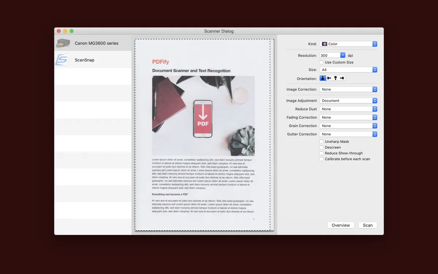Click the Fading Correction label
Image resolution: width=438 pixels, height=274 pixels.
pos(302,118)
